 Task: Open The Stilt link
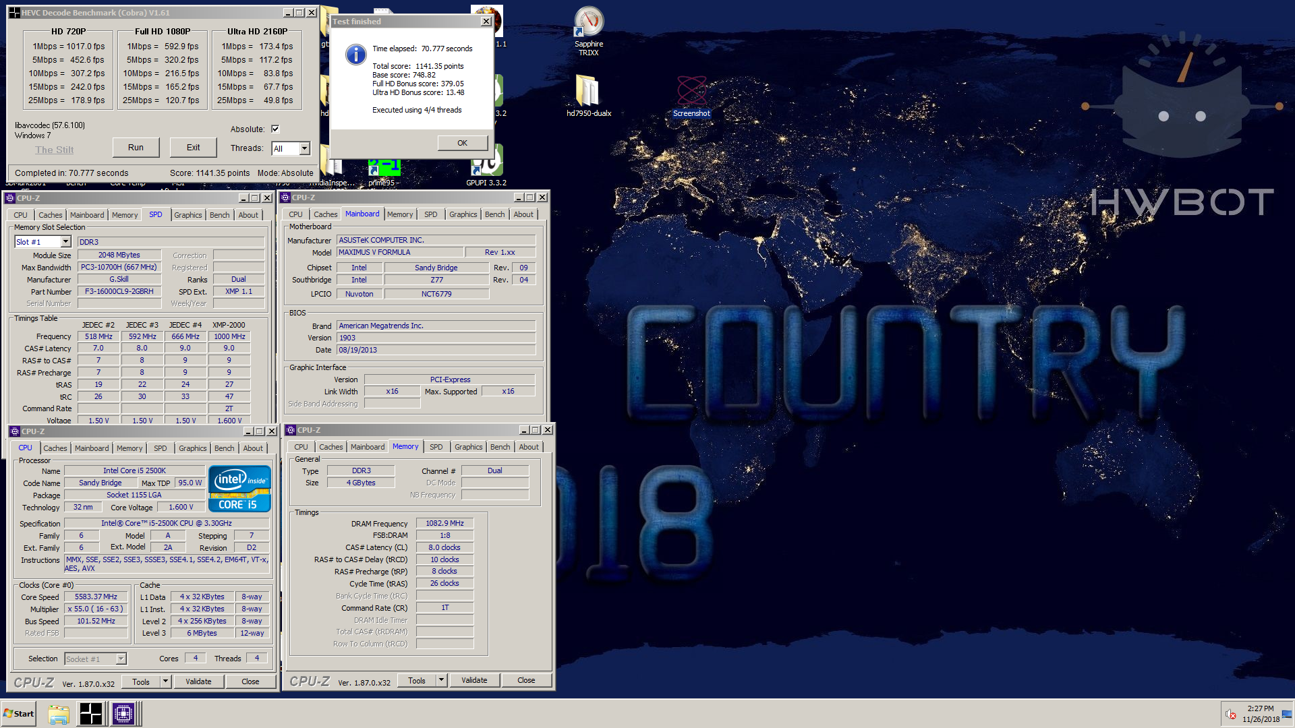click(x=55, y=150)
